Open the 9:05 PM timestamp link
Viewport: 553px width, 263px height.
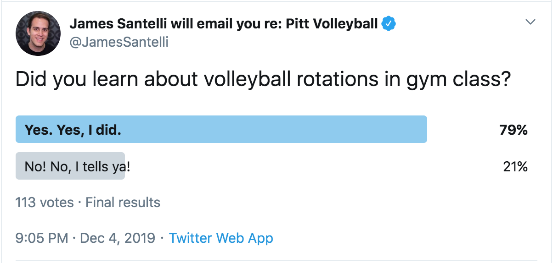(x=42, y=238)
